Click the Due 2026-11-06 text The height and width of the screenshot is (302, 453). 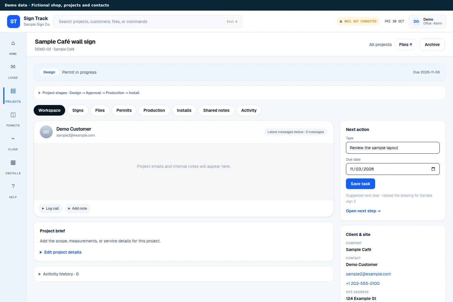[426, 72]
